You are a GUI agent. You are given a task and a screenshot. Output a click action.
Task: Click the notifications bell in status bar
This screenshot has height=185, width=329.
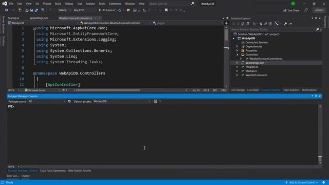(323, 182)
